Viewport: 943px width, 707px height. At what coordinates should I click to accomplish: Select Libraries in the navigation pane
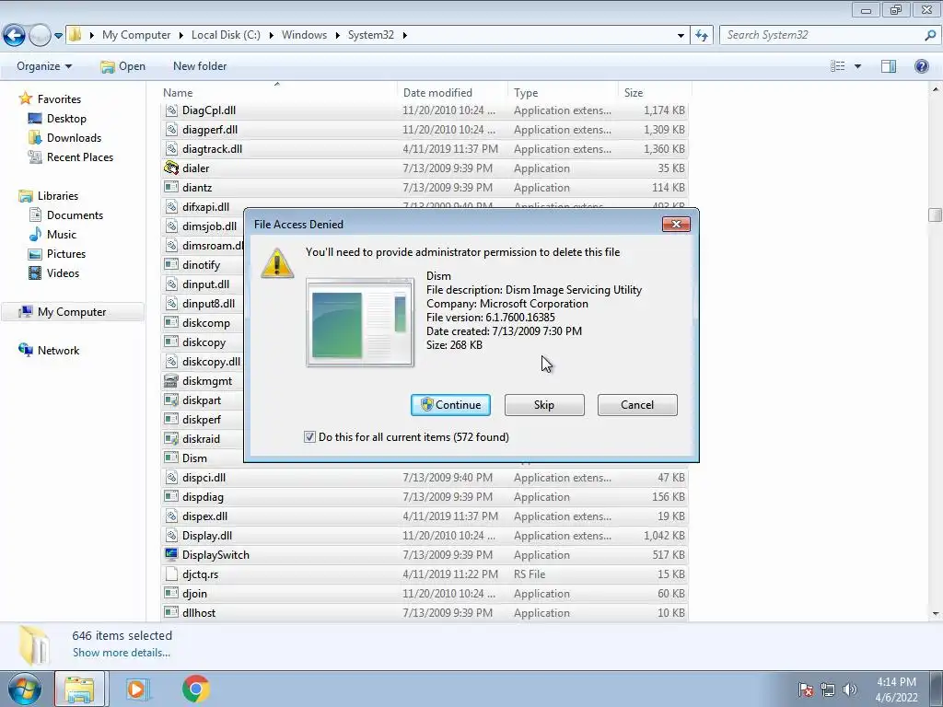pyautogui.click(x=50, y=195)
